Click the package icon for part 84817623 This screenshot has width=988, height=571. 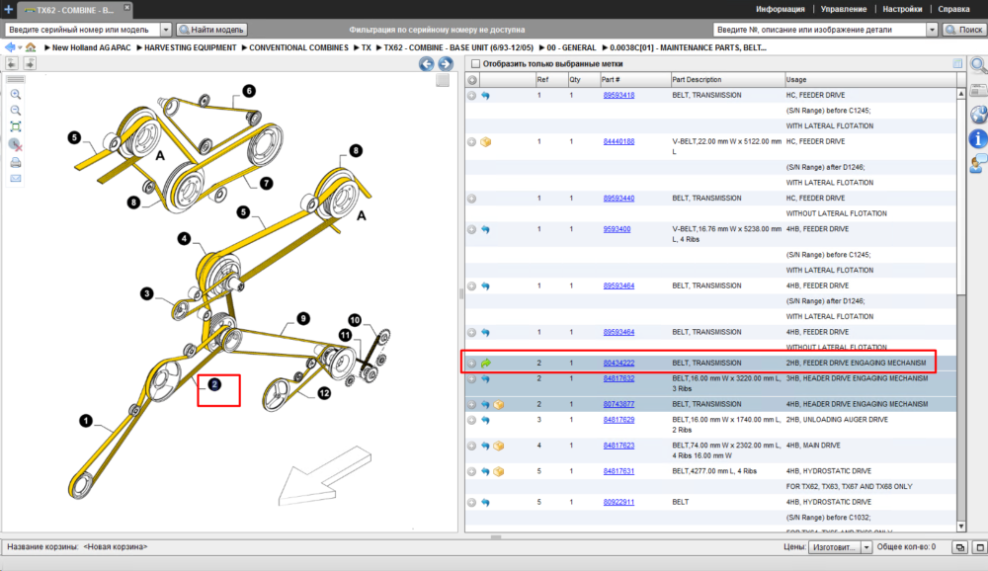(499, 446)
